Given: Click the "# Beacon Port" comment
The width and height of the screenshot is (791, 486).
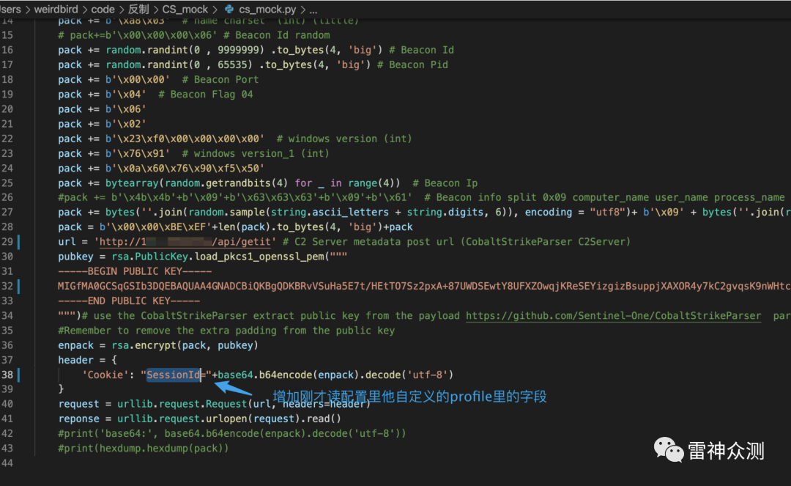Looking at the screenshot, I should click(220, 80).
